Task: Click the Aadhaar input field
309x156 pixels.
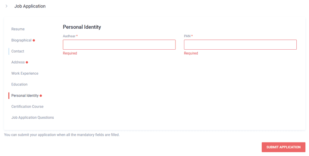Action: click(119, 45)
